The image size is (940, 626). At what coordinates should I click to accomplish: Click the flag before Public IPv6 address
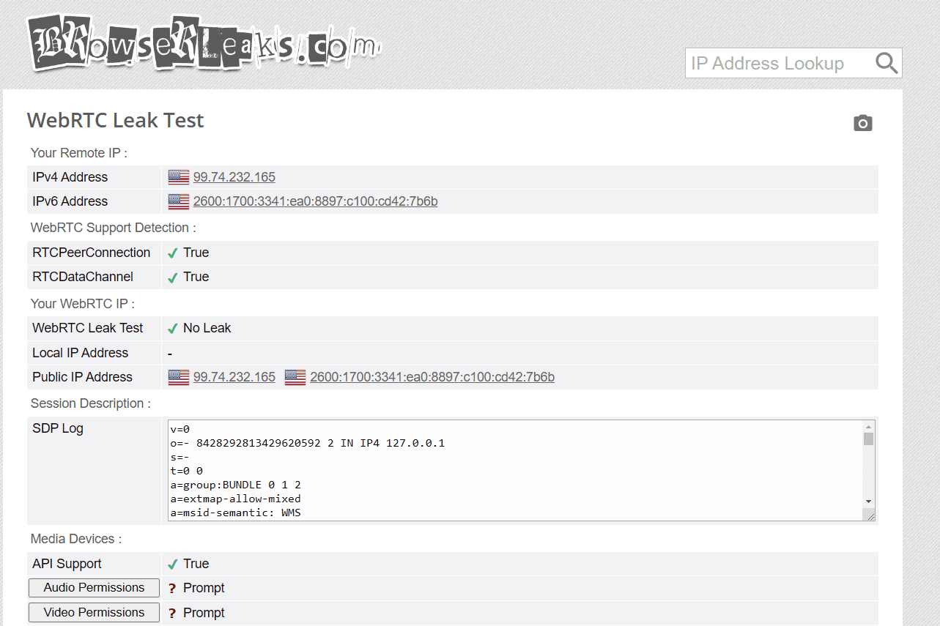(x=295, y=377)
